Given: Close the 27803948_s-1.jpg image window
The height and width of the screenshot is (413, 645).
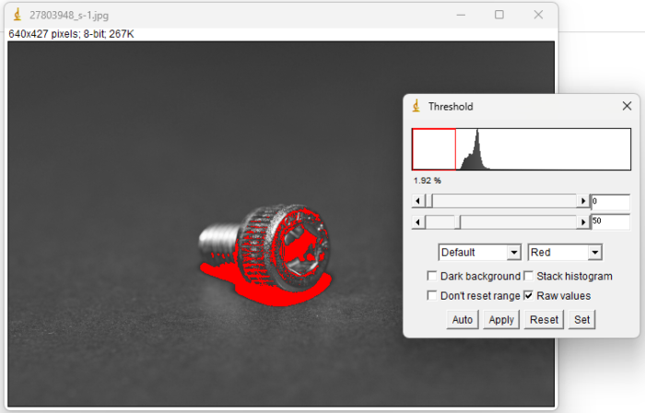Looking at the screenshot, I should pyautogui.click(x=538, y=15).
